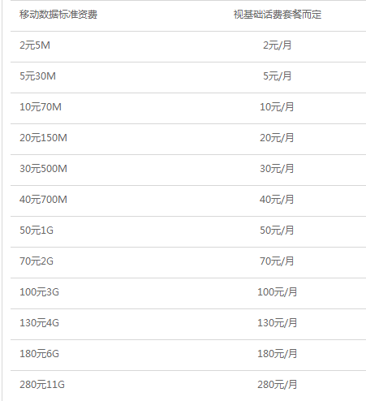Image resolution: width=366 pixels, height=401 pixels.
Task: Click the 2元/月 price cell
Action: click(x=278, y=45)
